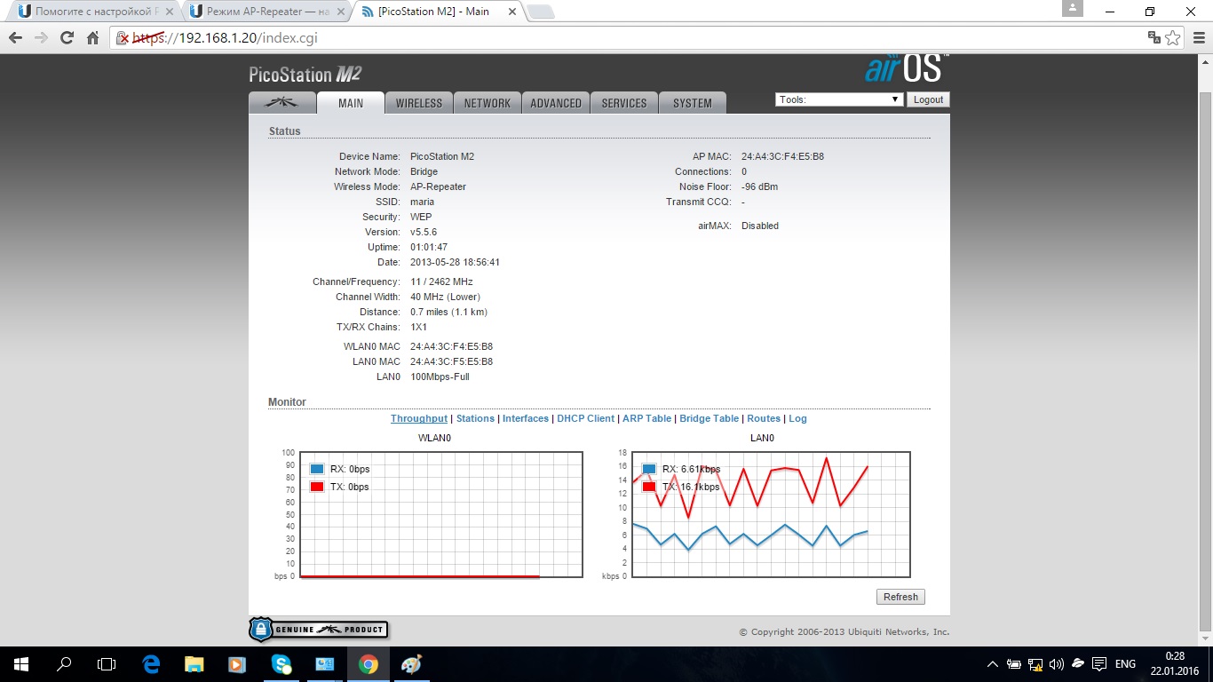The image size is (1213, 682).
Task: Click the SSID value maria
Action: pos(422,202)
